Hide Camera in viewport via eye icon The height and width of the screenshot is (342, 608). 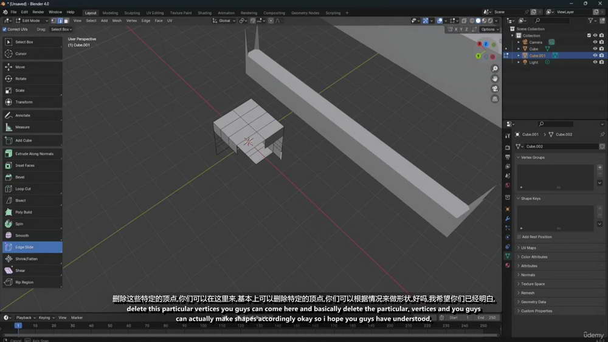(x=595, y=42)
